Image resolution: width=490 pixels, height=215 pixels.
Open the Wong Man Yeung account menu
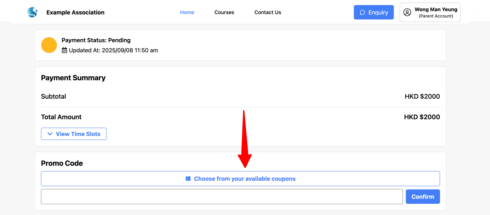click(430, 13)
